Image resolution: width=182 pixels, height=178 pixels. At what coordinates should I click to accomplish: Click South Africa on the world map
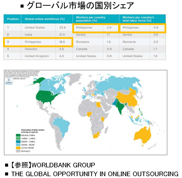click(96, 135)
